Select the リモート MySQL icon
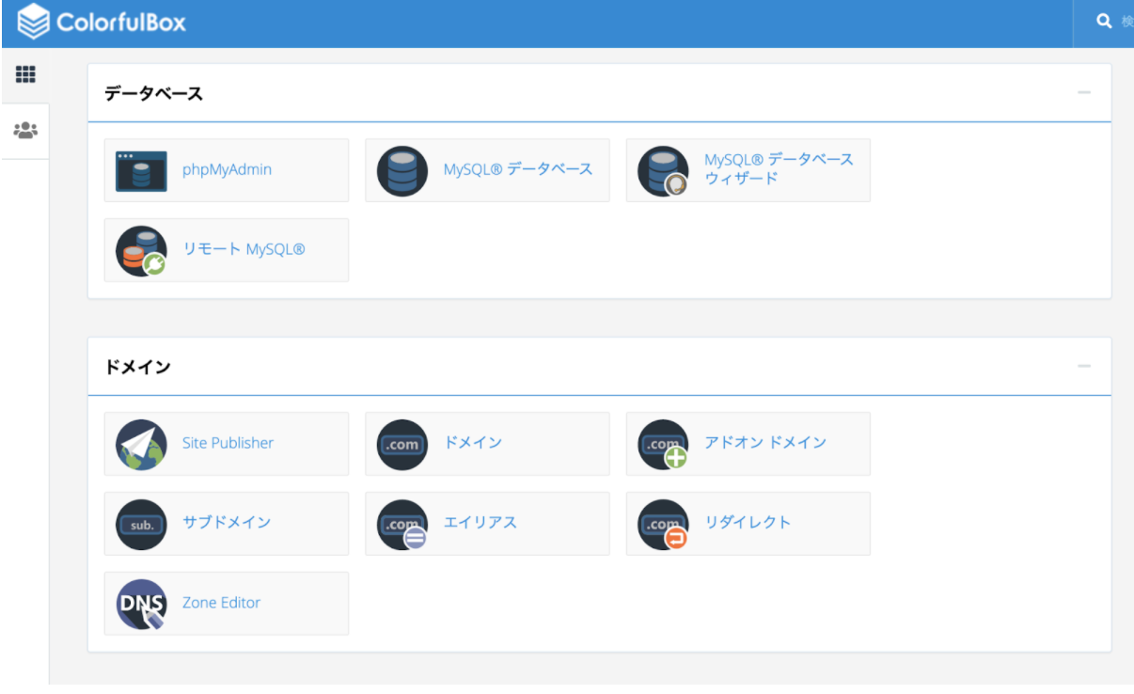 pyautogui.click(x=141, y=251)
